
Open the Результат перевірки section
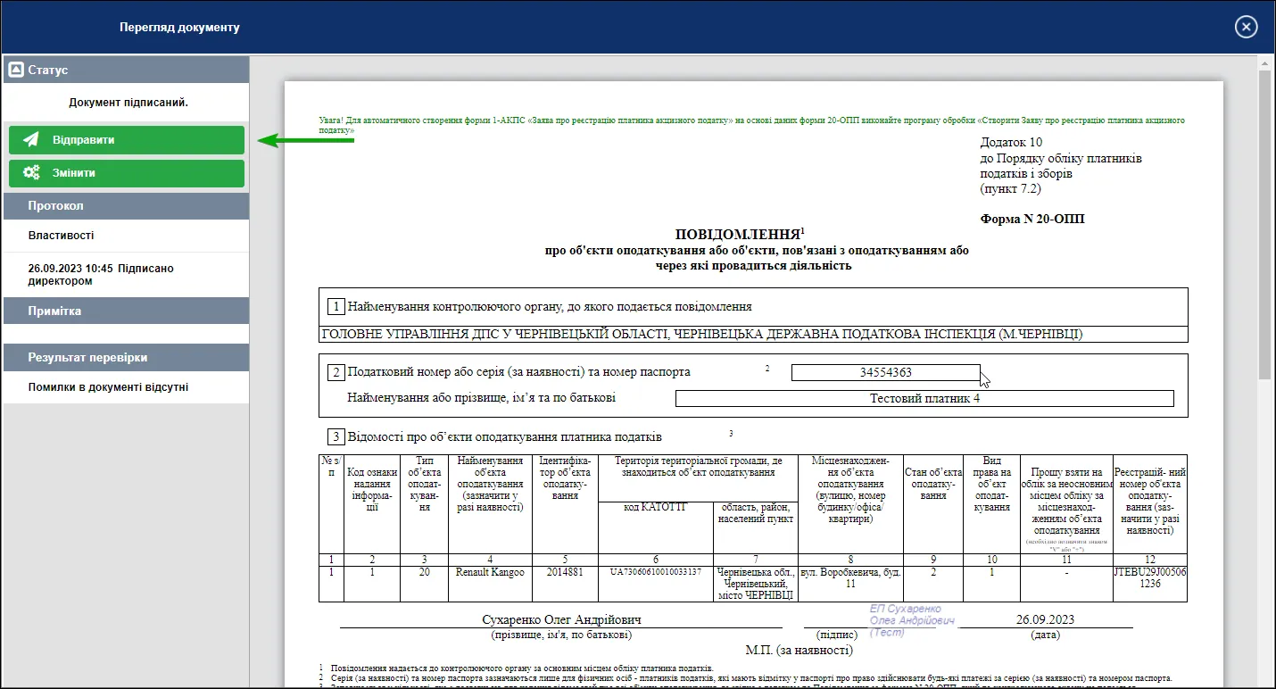pyautogui.click(x=126, y=357)
